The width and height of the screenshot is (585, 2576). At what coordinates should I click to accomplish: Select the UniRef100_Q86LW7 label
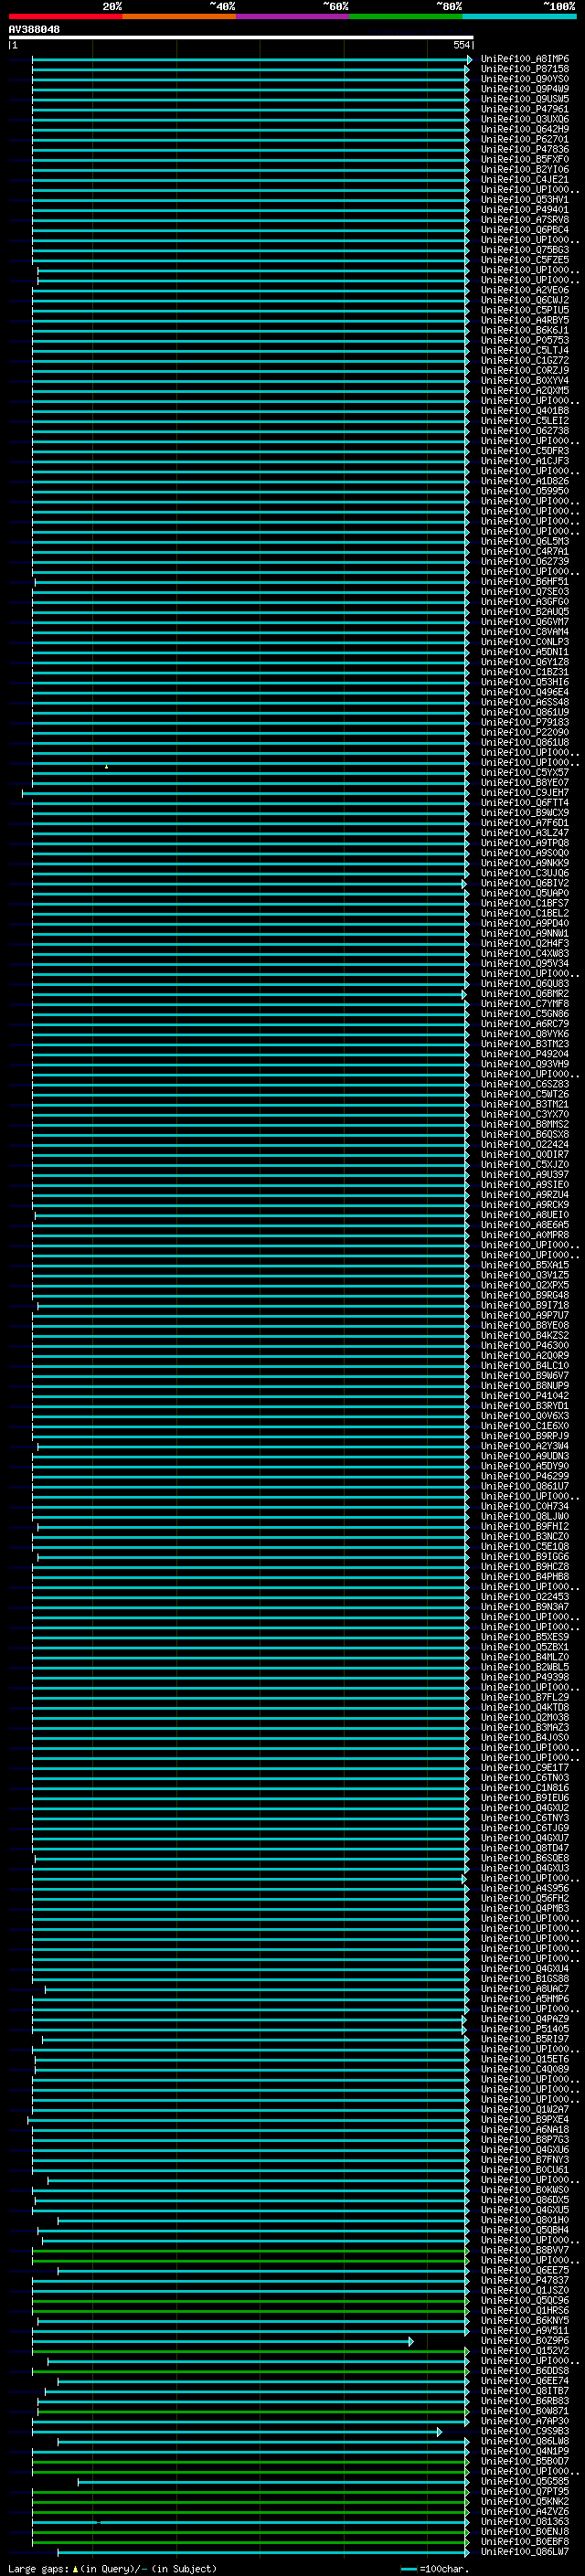point(525,2552)
